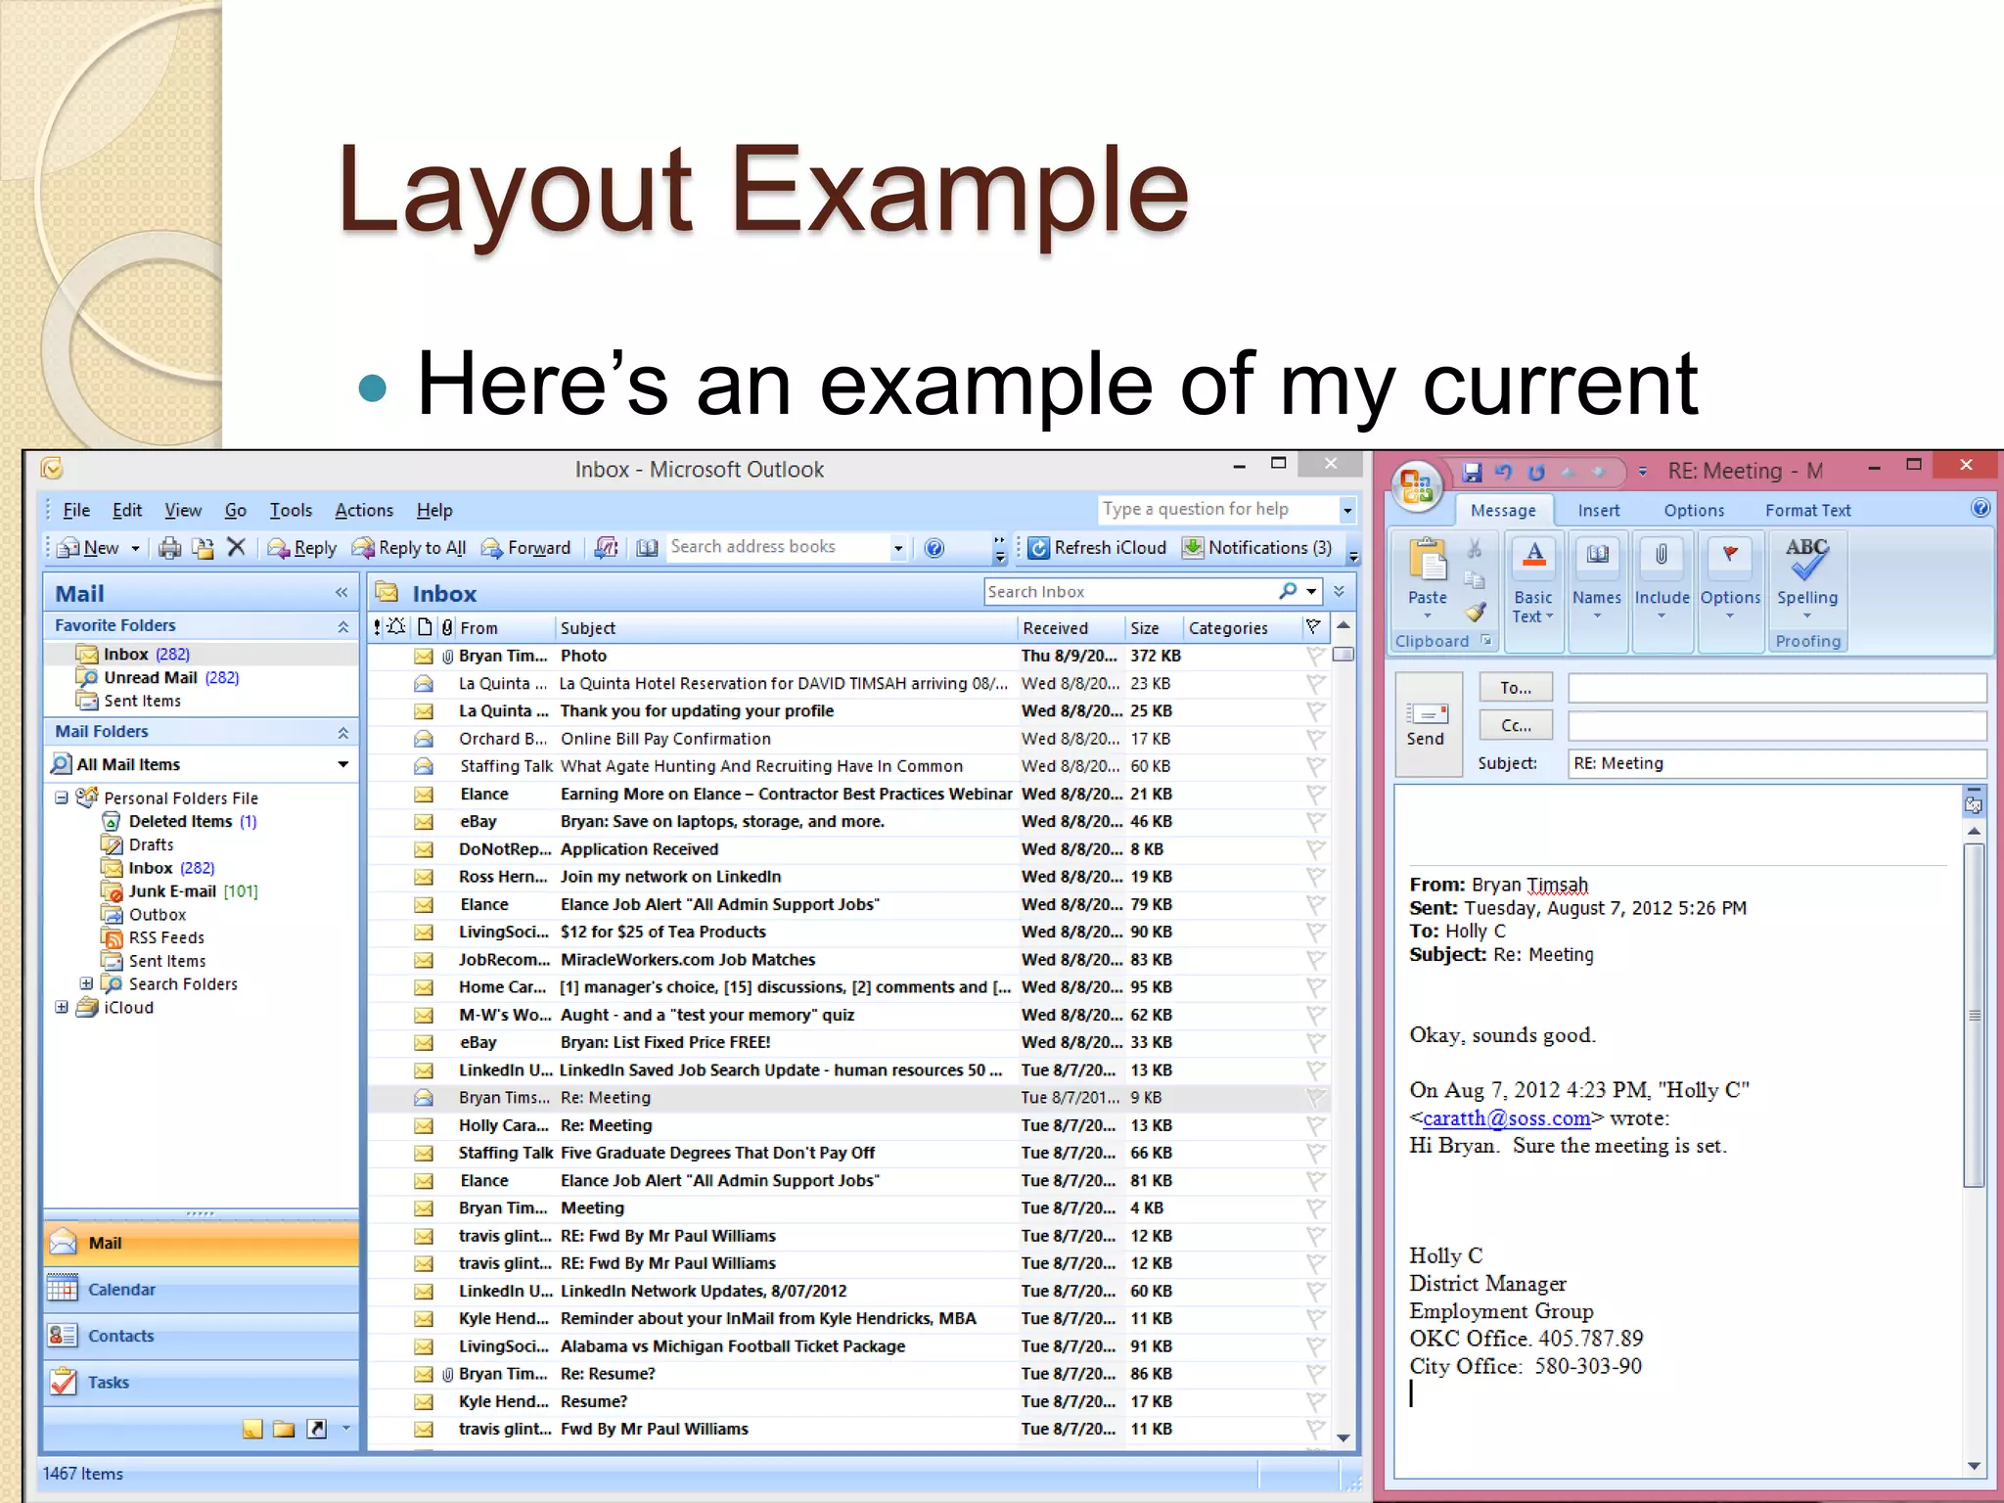The image size is (2004, 1503).
Task: Expand the Search Folders tree item
Action: (x=86, y=983)
